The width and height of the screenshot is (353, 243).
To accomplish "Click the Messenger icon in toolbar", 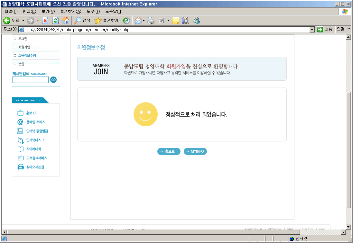I will pos(196,21).
